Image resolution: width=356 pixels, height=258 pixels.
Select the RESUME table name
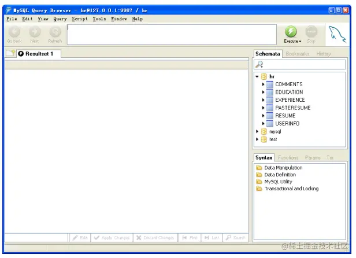coord(285,116)
